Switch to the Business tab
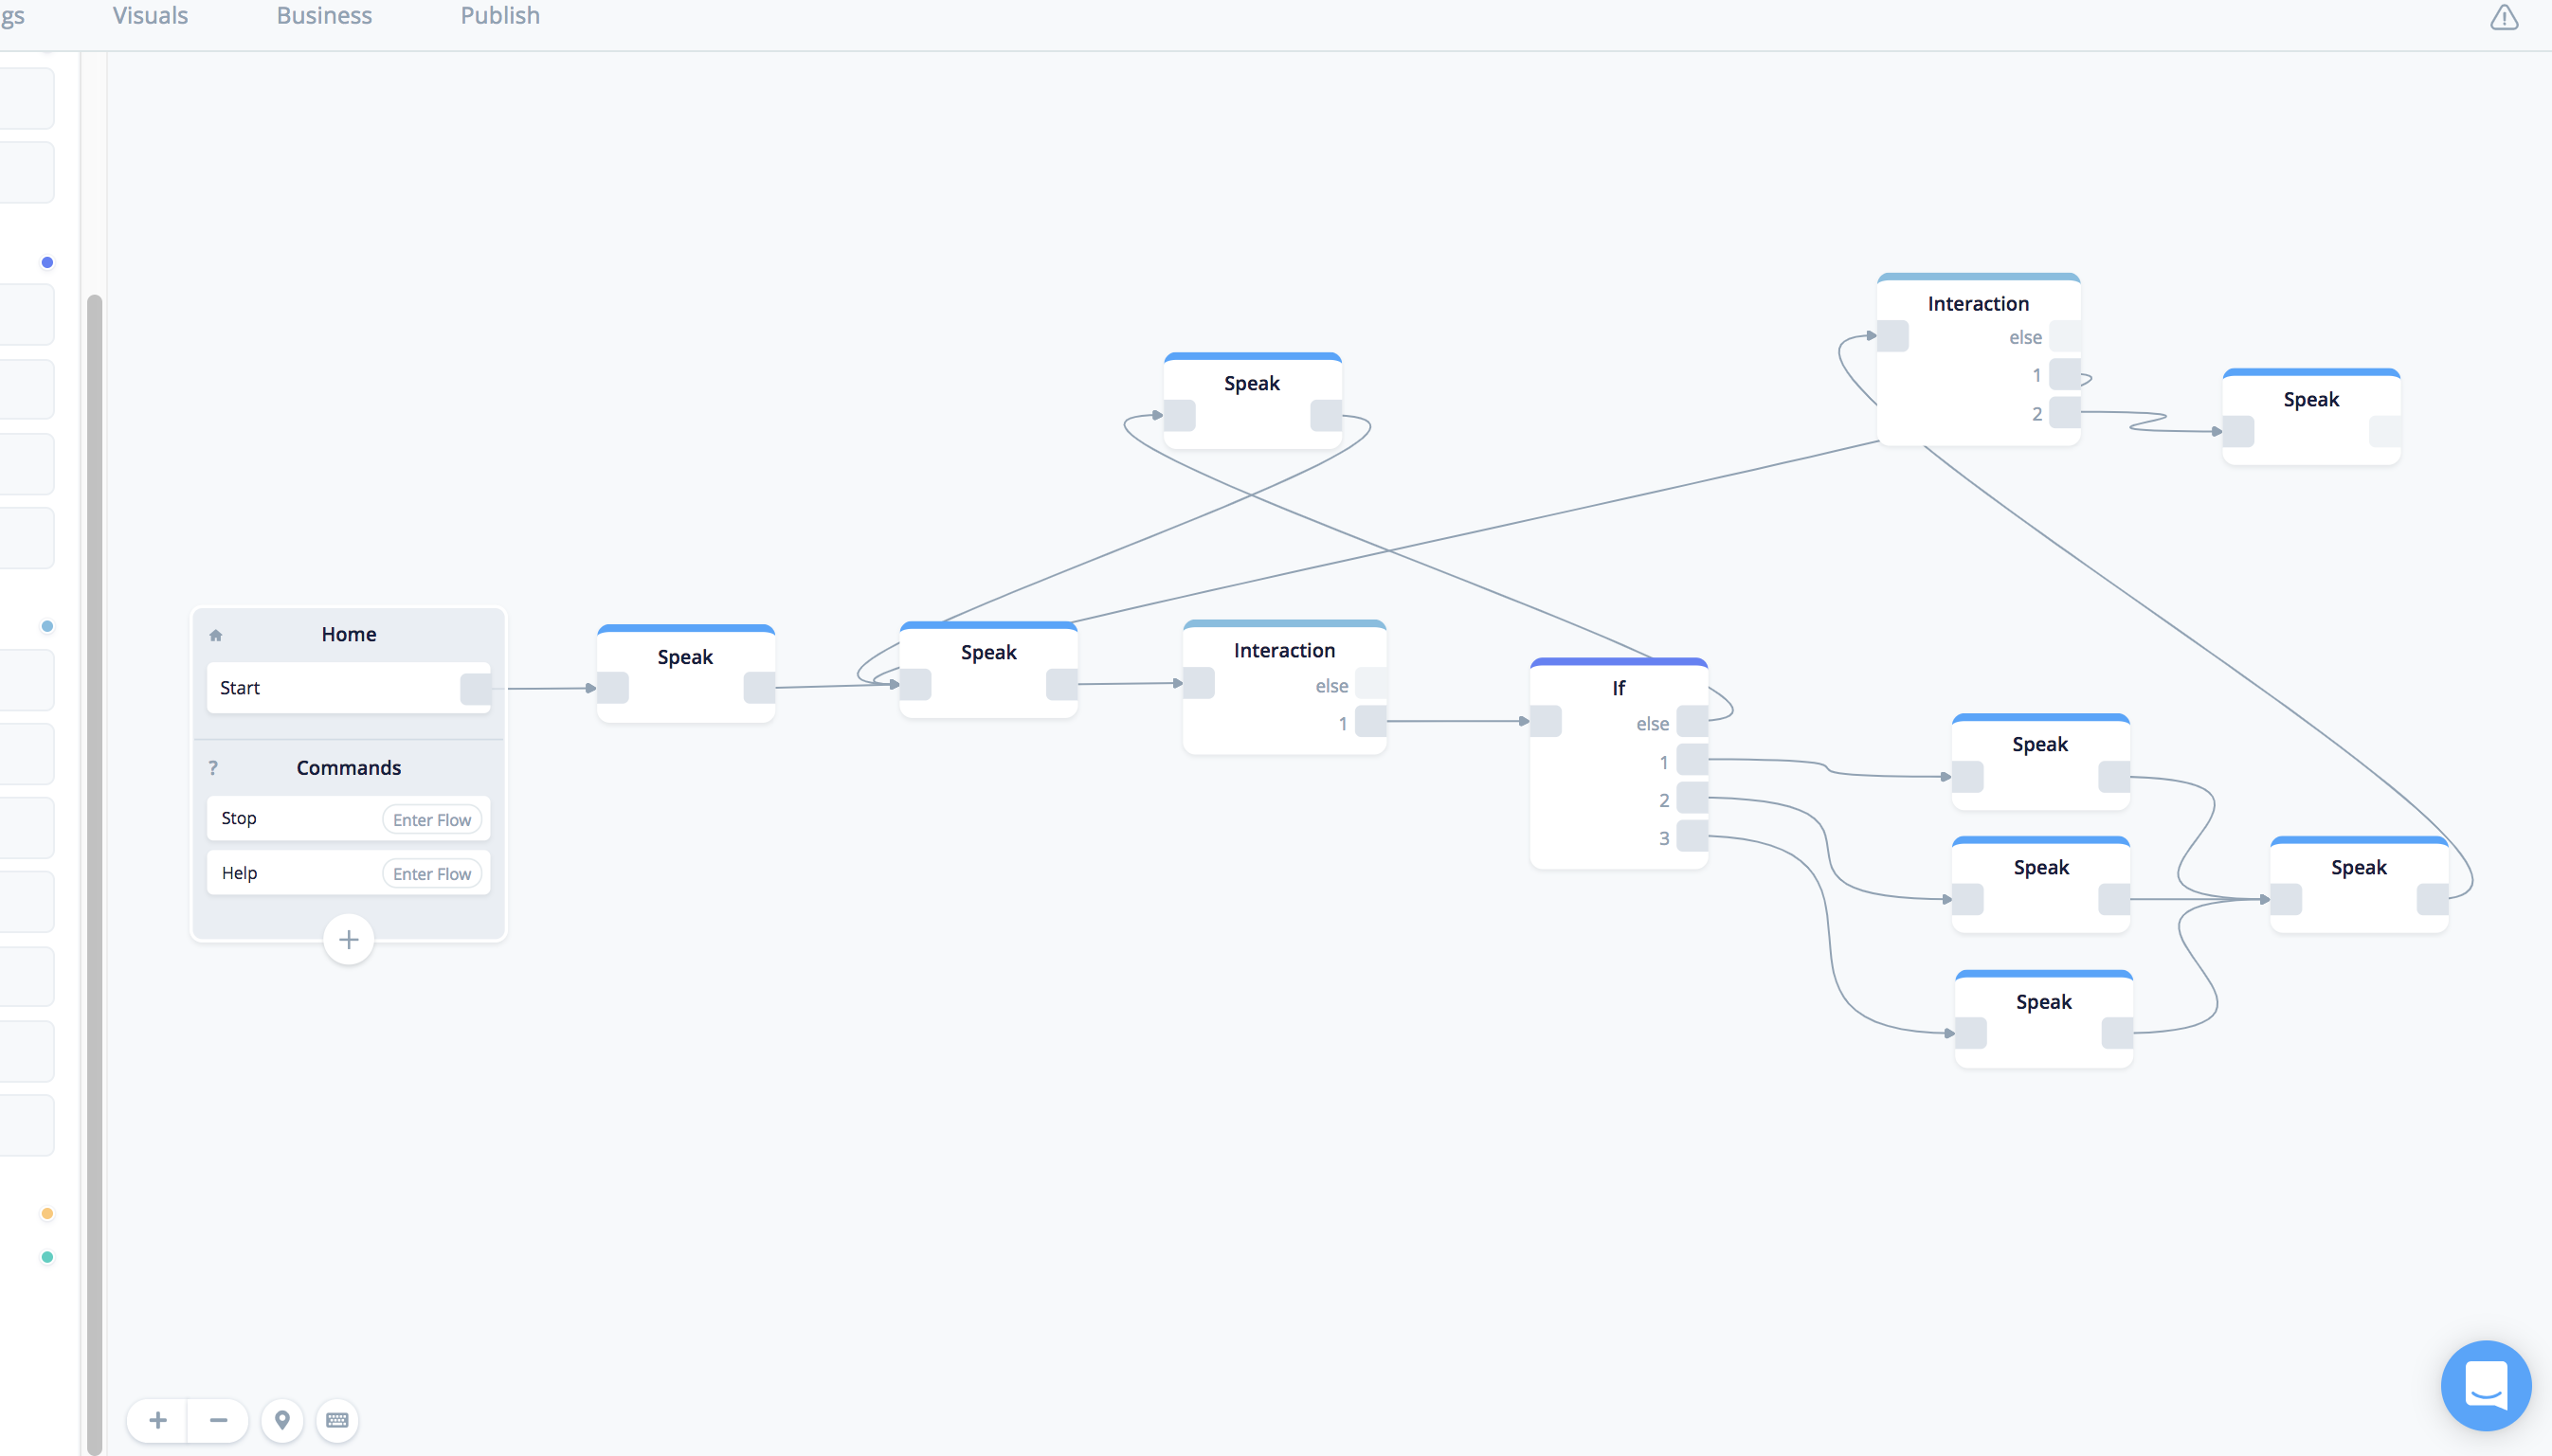 [x=324, y=16]
